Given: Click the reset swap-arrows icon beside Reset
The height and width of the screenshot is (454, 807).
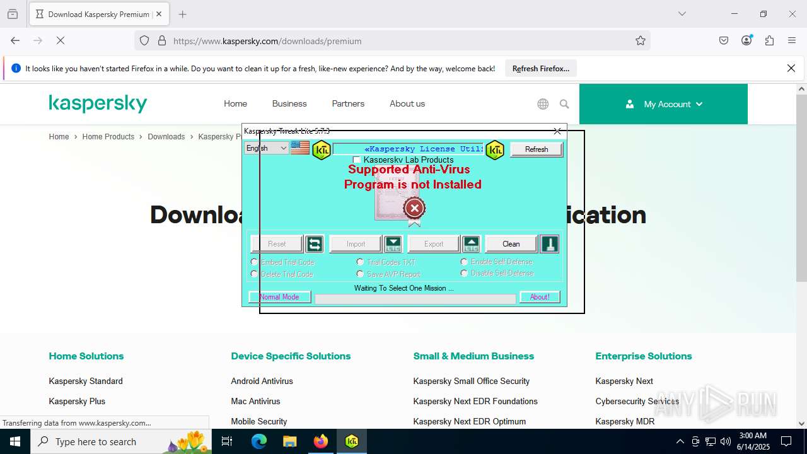Looking at the screenshot, I should (x=314, y=244).
